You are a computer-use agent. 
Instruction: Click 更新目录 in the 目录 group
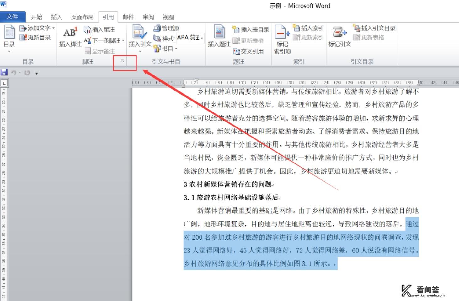point(35,38)
